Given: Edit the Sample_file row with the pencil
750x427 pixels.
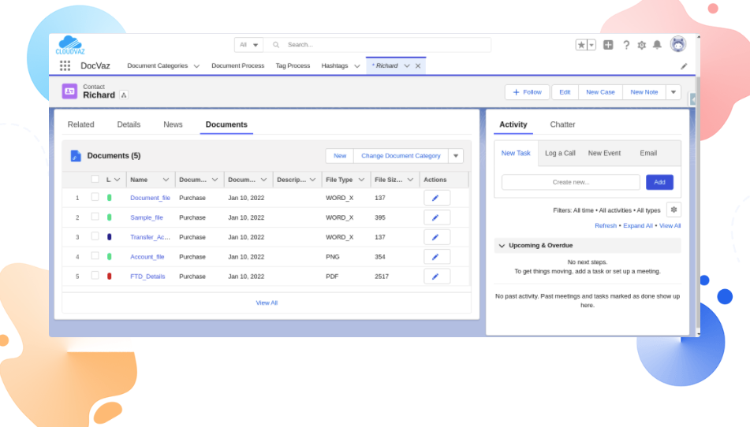Looking at the screenshot, I should tap(437, 217).
